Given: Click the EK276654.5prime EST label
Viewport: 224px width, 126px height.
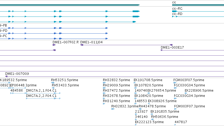Looking at the screenshot, I should 162,91.
